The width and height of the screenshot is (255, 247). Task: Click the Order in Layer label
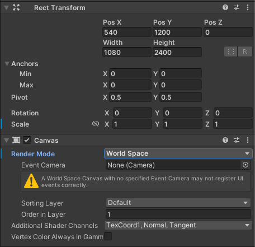point(44,215)
